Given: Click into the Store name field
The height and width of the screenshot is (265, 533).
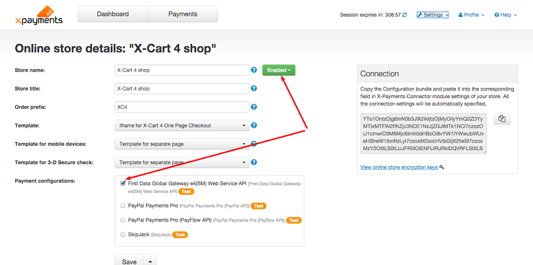Looking at the screenshot, I should coord(182,70).
